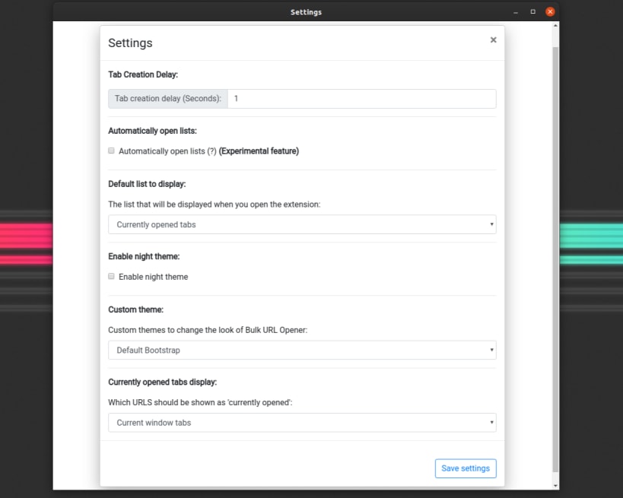Screen dimensions: 623x498
Task: Click the Settings window title bar
Action: tap(306, 12)
